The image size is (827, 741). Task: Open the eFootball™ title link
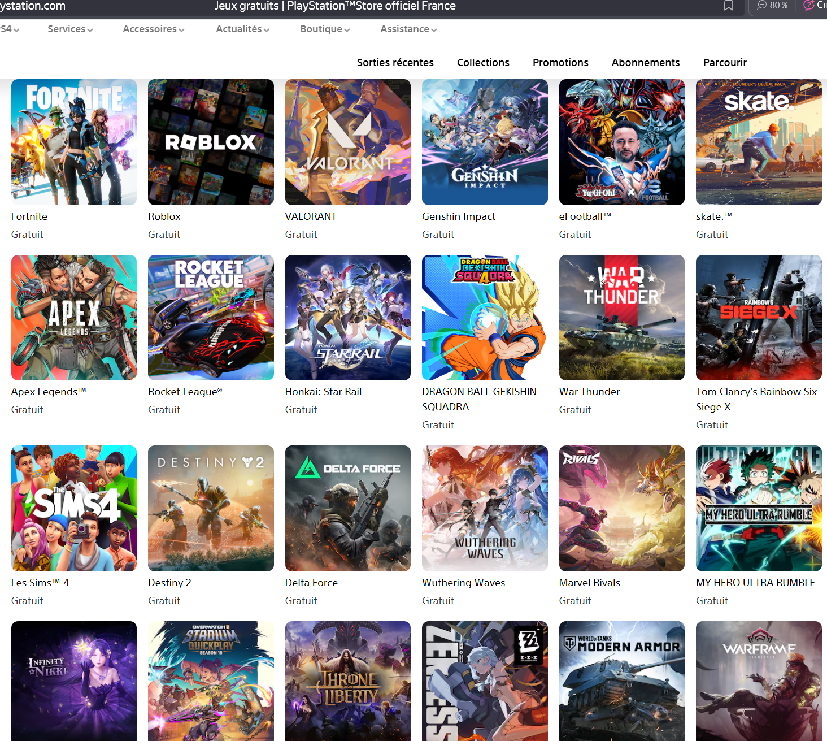point(585,216)
